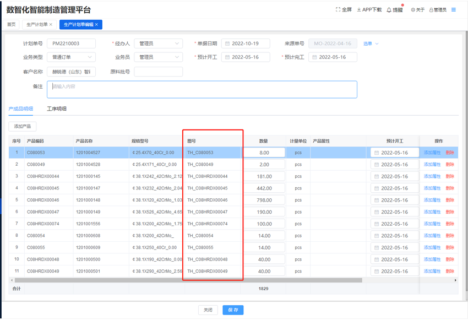This screenshot has width=468, height=320.
Task: Click 添加属性 for row C080053
Action: (432, 153)
